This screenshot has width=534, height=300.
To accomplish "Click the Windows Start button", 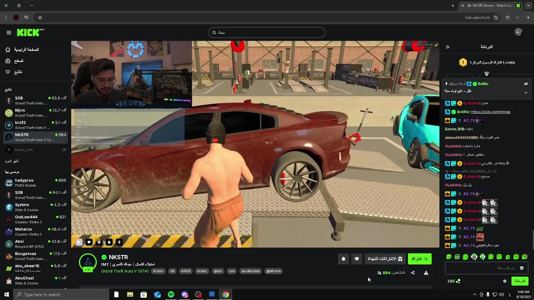I will (7, 295).
